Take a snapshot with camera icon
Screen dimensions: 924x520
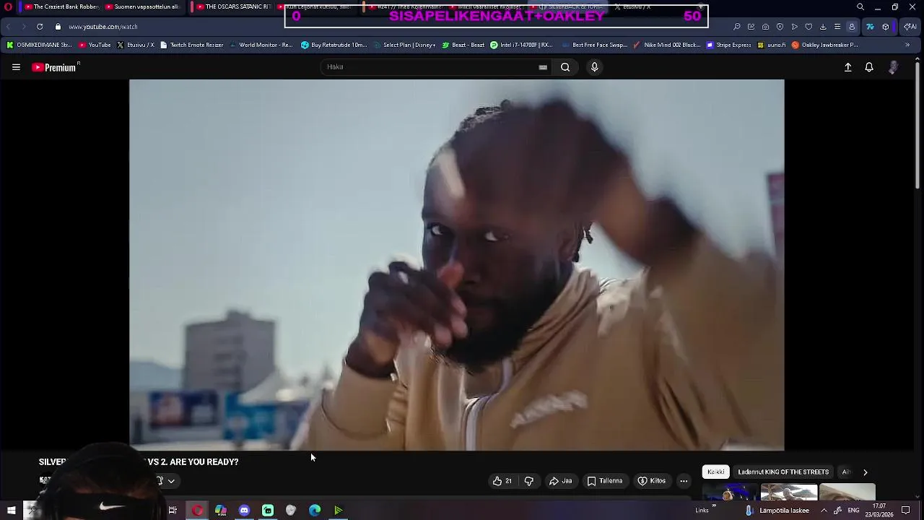point(765,27)
